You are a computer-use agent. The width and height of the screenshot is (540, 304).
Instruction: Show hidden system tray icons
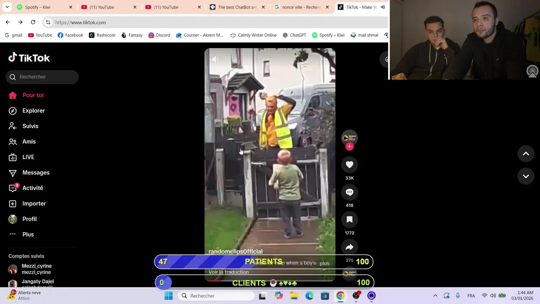[x=435, y=296]
